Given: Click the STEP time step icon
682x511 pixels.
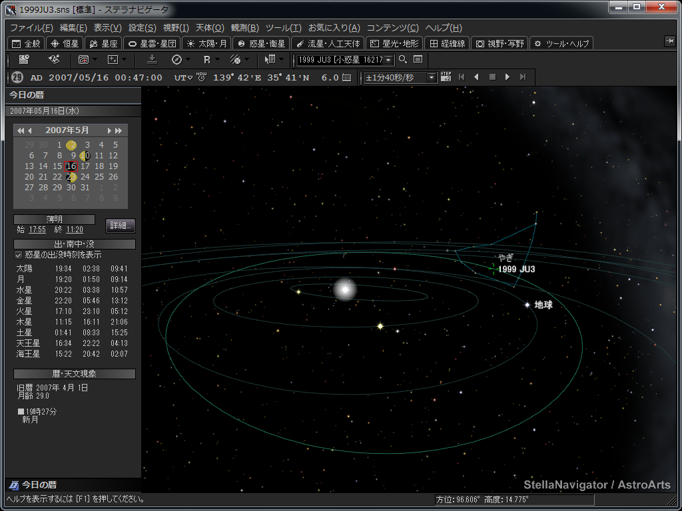Looking at the screenshot, I should click(446, 77).
